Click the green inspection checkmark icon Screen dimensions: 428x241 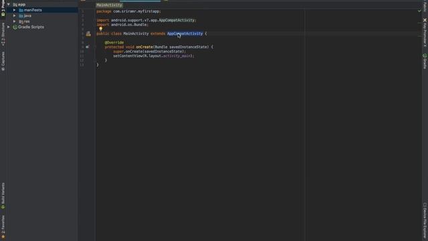(x=419, y=11)
